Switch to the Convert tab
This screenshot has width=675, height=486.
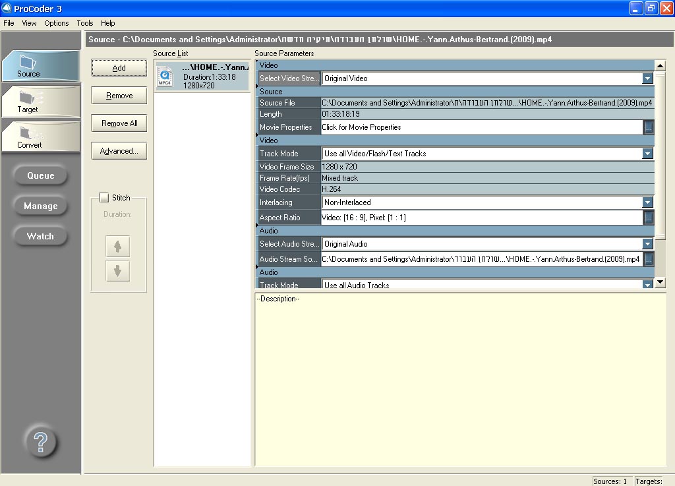tap(41, 137)
